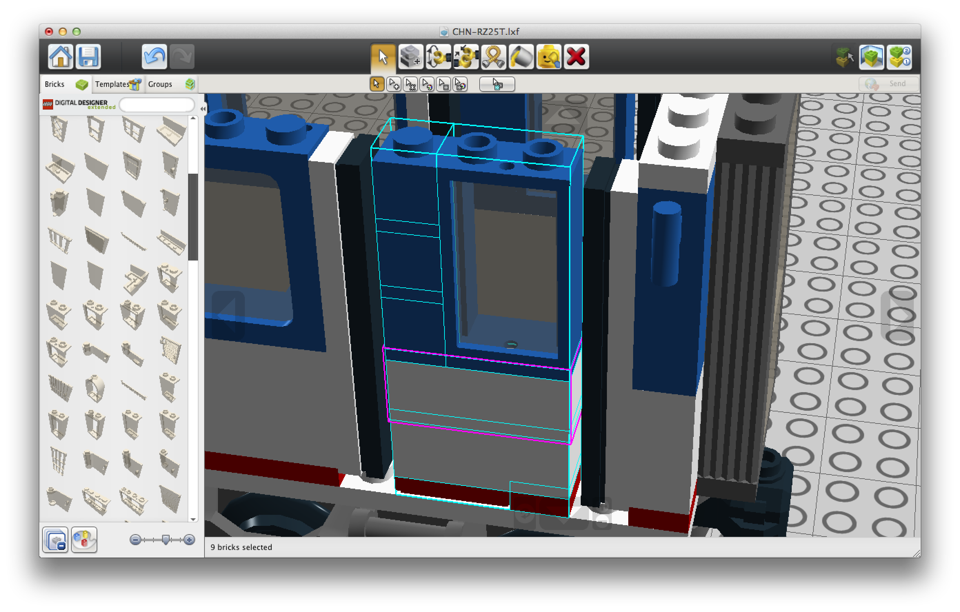Activate the Hinge tool
Viewport: 960px width, 612px height.
[x=438, y=57]
